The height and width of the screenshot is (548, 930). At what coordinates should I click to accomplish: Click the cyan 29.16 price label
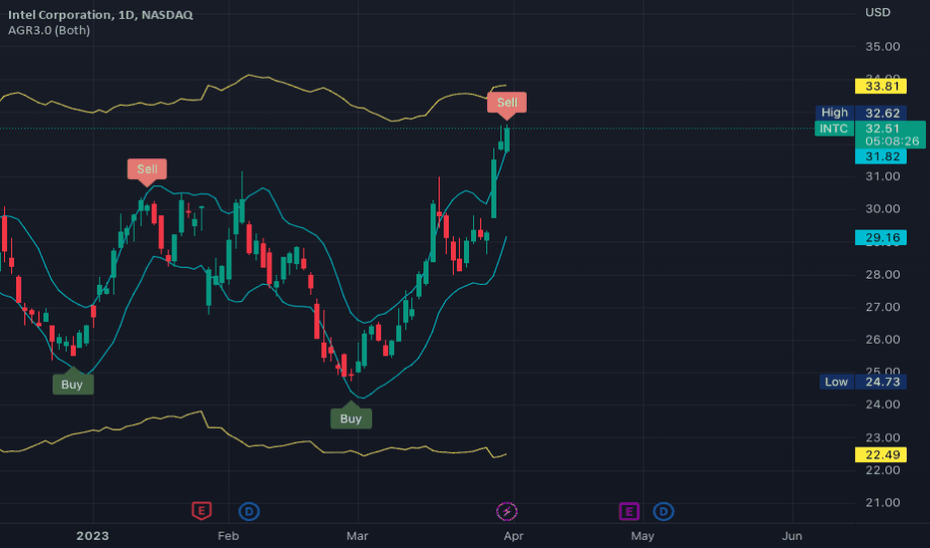pyautogui.click(x=881, y=237)
